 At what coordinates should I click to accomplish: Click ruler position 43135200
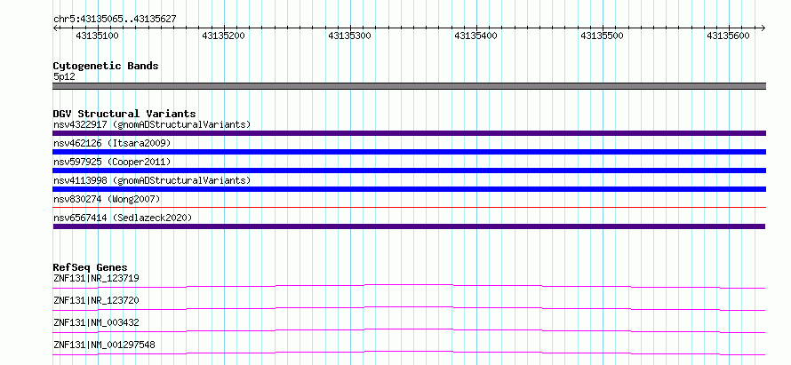tap(223, 36)
